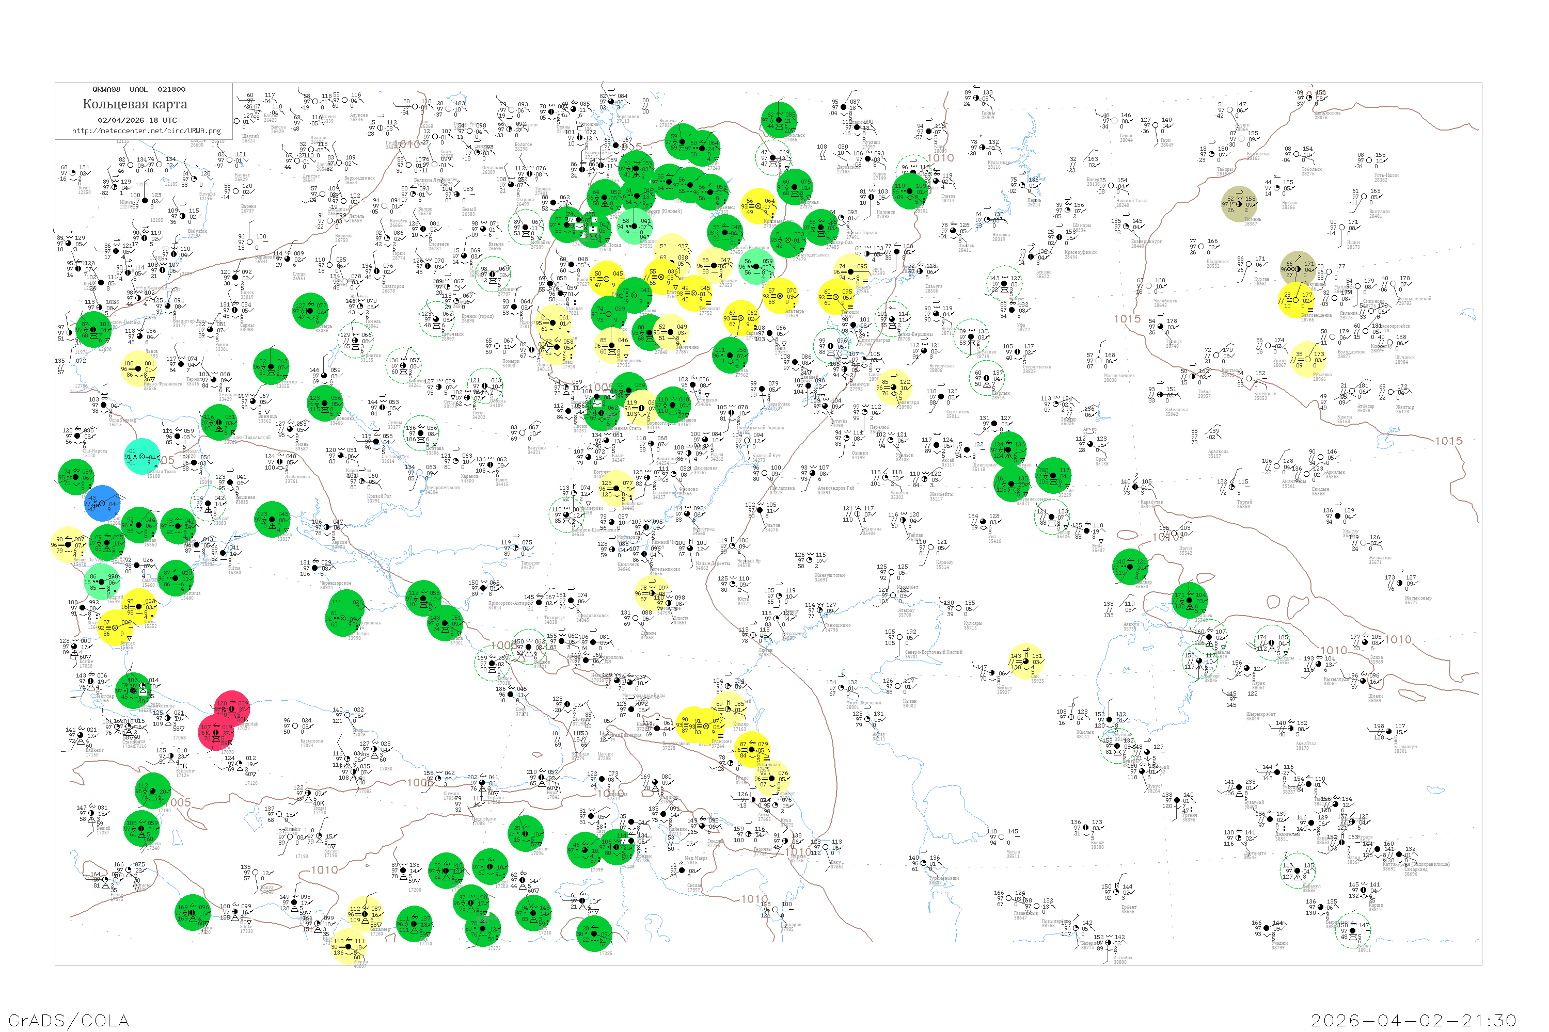Click the yellow Бургас station marker
The height and width of the screenshot is (1032, 1549).
pyautogui.click(x=115, y=627)
